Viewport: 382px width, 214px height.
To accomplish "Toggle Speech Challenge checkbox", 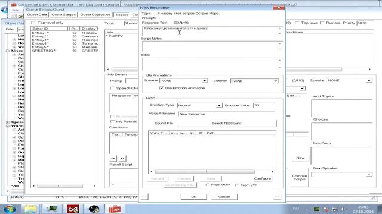I will 112,88.
